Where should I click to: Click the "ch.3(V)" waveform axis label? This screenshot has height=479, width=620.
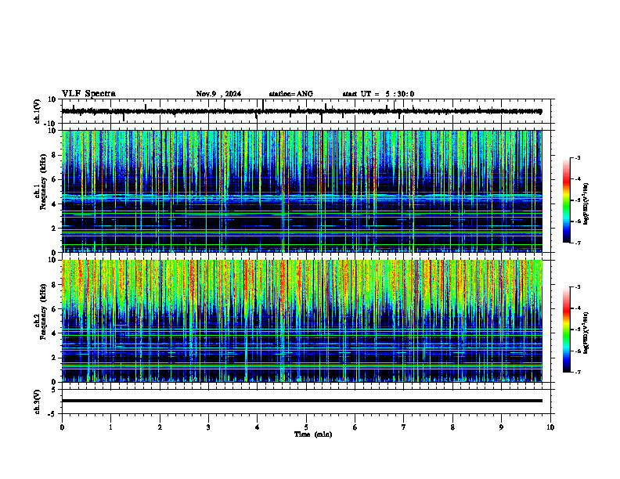pyautogui.click(x=38, y=402)
